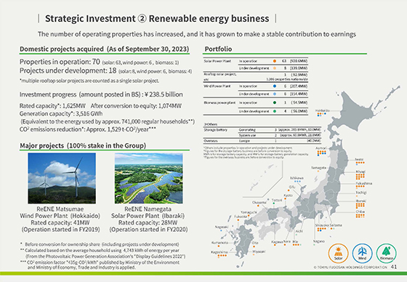Click the 'Oita' map label
This screenshot has width=407, height=282.
[255, 243]
